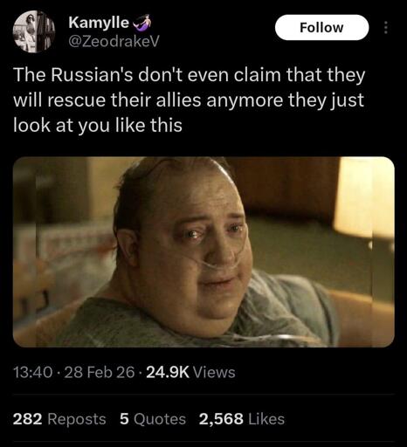
Task: Click the Views label text
Action: pyautogui.click(x=214, y=372)
